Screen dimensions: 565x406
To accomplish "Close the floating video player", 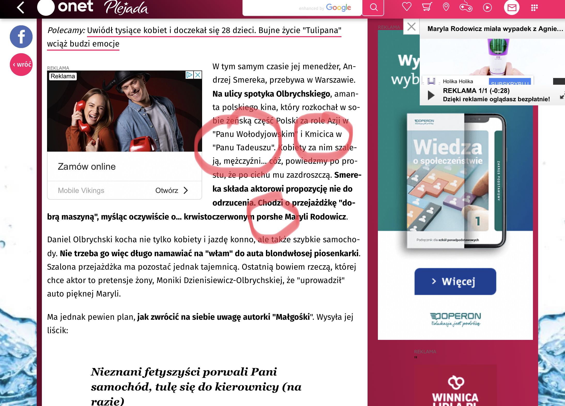I will (411, 27).
